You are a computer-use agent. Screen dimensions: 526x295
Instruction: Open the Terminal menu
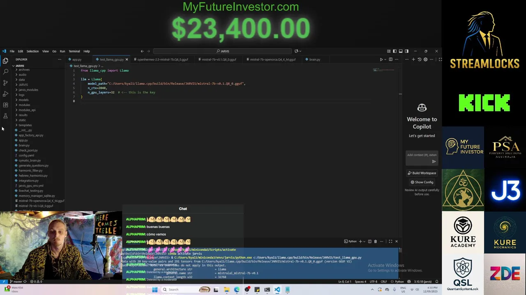tap(74, 51)
